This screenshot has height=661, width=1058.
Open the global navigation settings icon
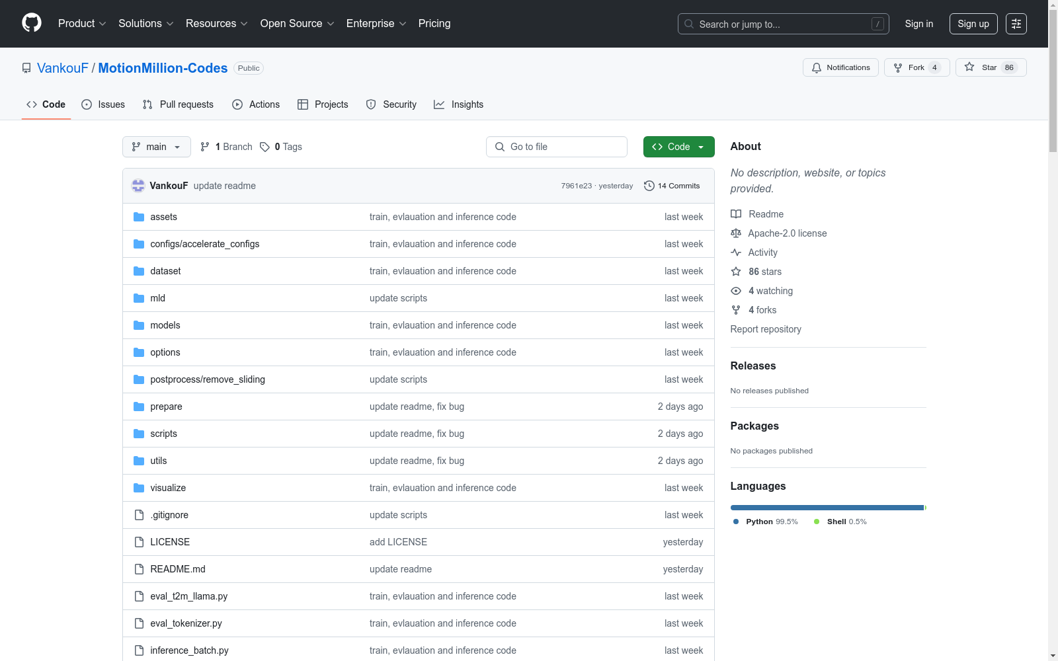pyautogui.click(x=1016, y=24)
